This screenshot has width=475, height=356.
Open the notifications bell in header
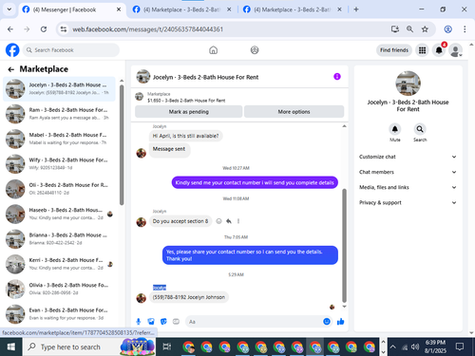[439, 50]
